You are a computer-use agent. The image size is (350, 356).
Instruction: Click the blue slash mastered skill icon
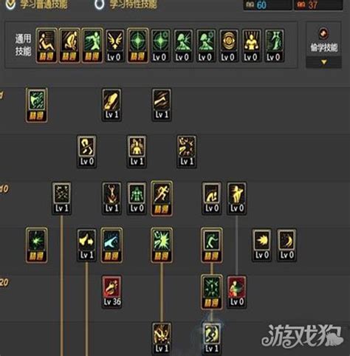tap(111, 244)
